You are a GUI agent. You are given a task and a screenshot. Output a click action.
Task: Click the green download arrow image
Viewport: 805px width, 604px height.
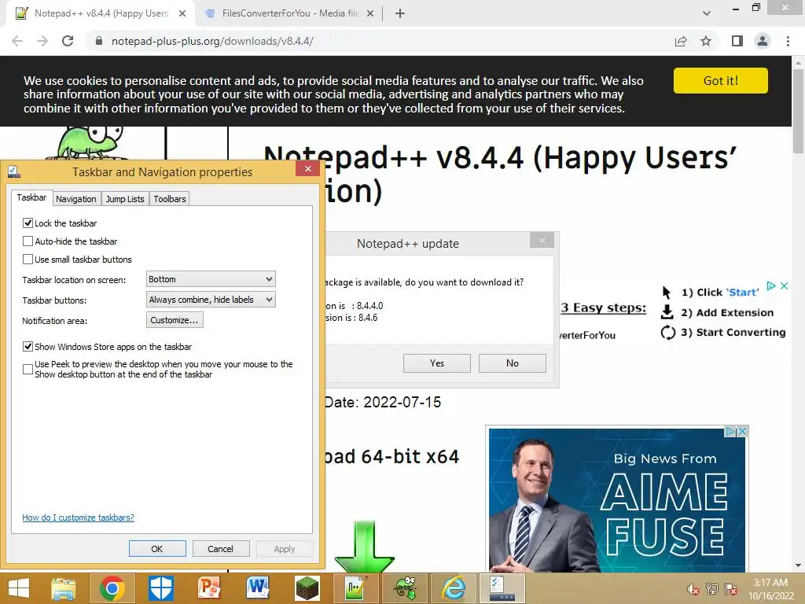(x=364, y=547)
